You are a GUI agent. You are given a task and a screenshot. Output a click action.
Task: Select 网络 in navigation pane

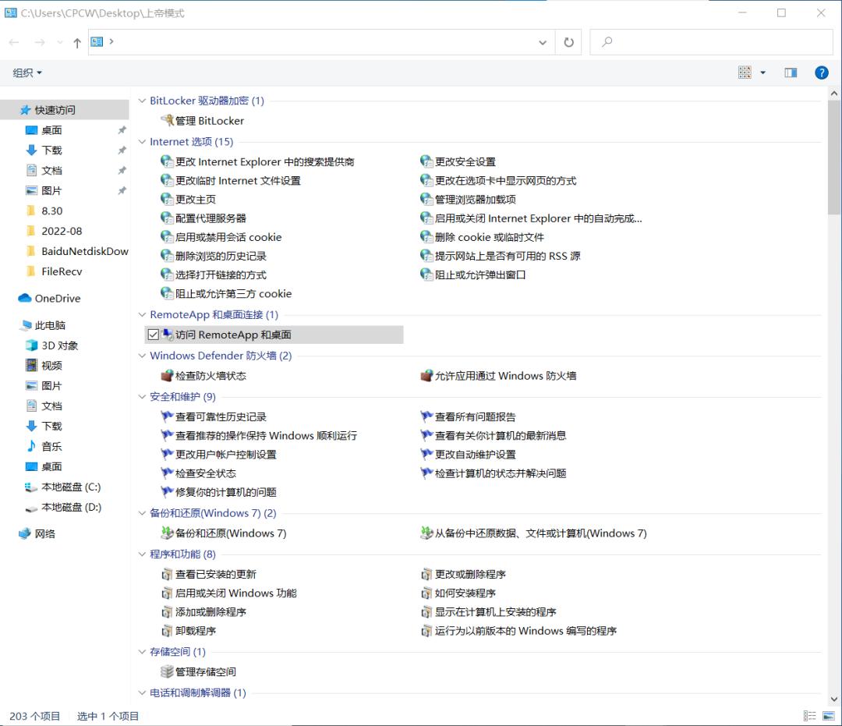click(44, 533)
